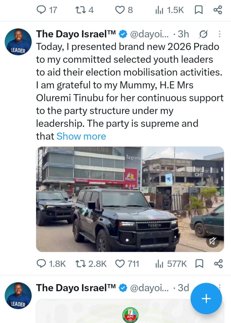The image size is (231, 323).
Task: Bookmark the top tweet
Action: pyautogui.click(x=199, y=10)
